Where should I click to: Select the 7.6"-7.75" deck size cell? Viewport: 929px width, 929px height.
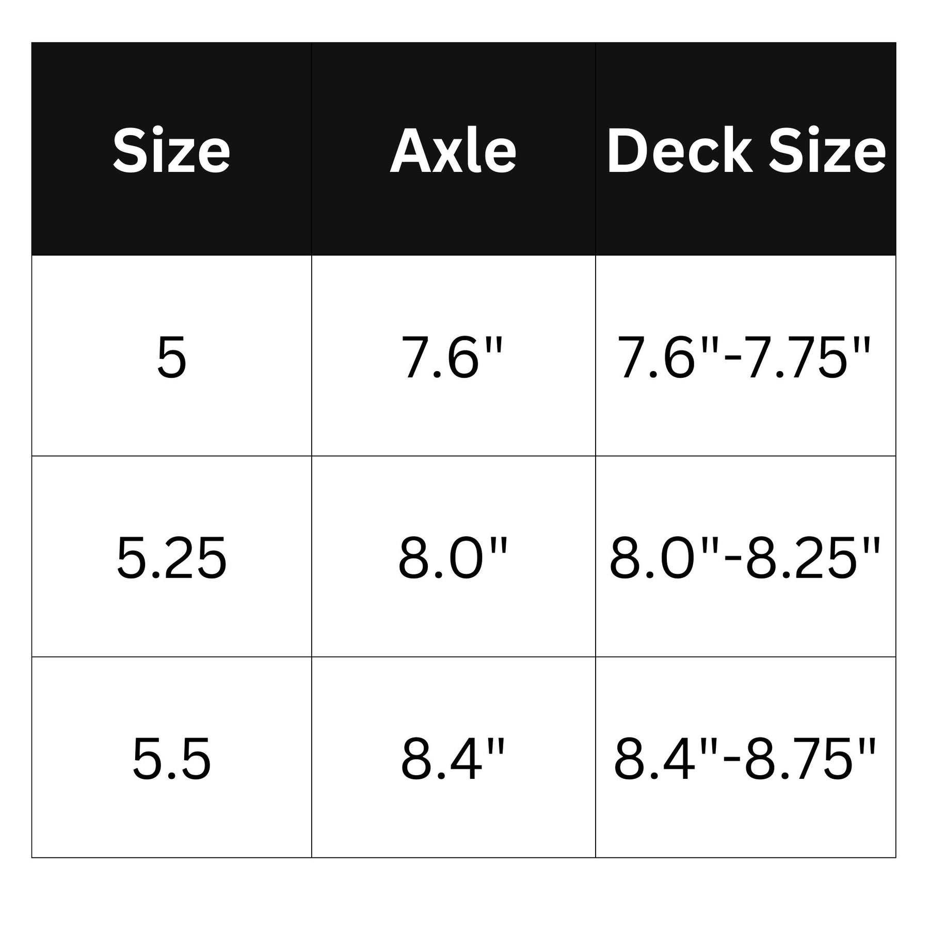tap(746, 356)
